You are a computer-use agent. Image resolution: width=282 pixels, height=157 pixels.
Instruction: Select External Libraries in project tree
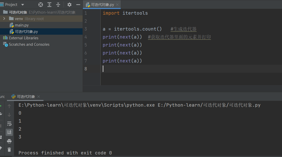click(x=23, y=38)
